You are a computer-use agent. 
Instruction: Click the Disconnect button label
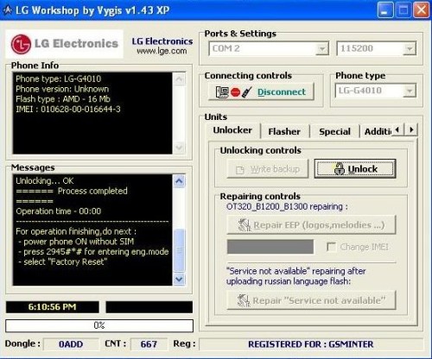click(282, 92)
